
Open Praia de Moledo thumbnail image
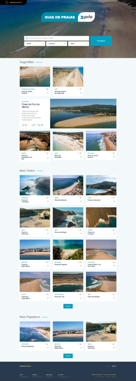[x=68, y=185]
